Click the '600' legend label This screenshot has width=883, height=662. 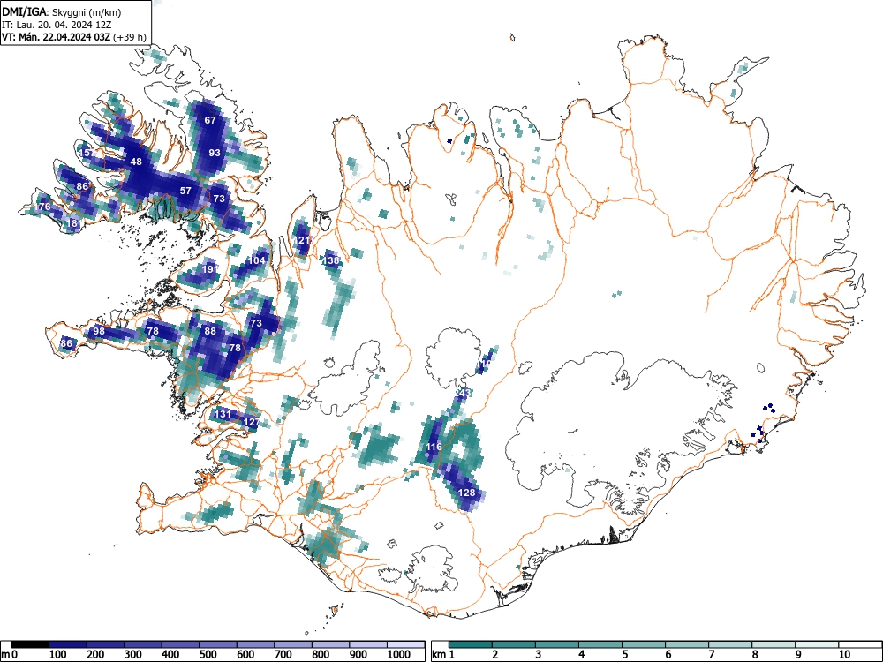(245, 655)
